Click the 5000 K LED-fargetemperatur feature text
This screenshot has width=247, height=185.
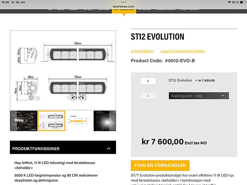(x=56, y=178)
